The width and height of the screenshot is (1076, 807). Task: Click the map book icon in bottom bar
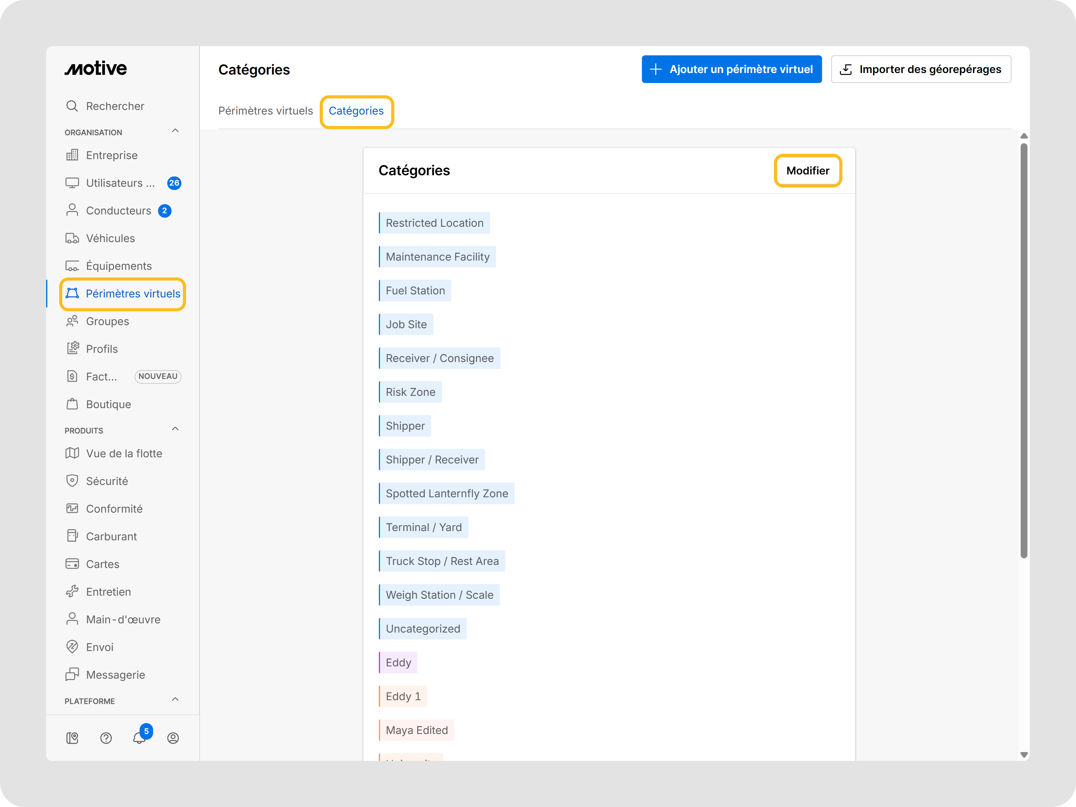click(x=72, y=738)
